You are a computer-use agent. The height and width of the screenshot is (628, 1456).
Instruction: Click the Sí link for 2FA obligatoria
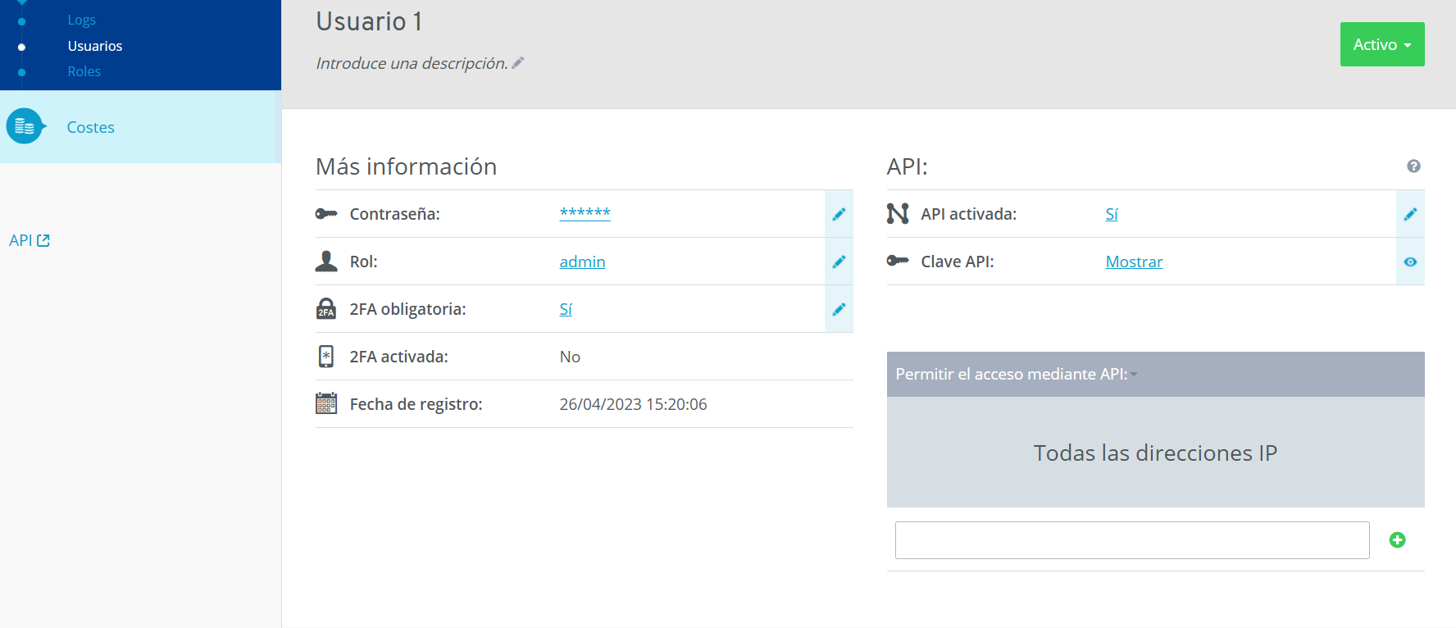(x=566, y=309)
